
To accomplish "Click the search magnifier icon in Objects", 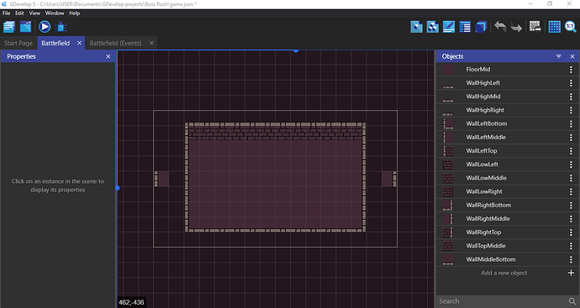I will [x=572, y=301].
